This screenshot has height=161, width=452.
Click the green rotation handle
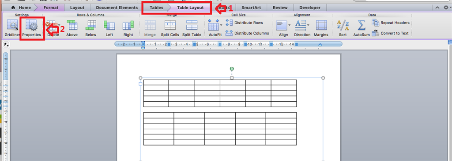click(232, 69)
